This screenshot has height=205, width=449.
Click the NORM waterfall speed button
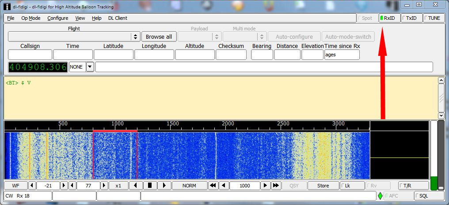(x=189, y=186)
